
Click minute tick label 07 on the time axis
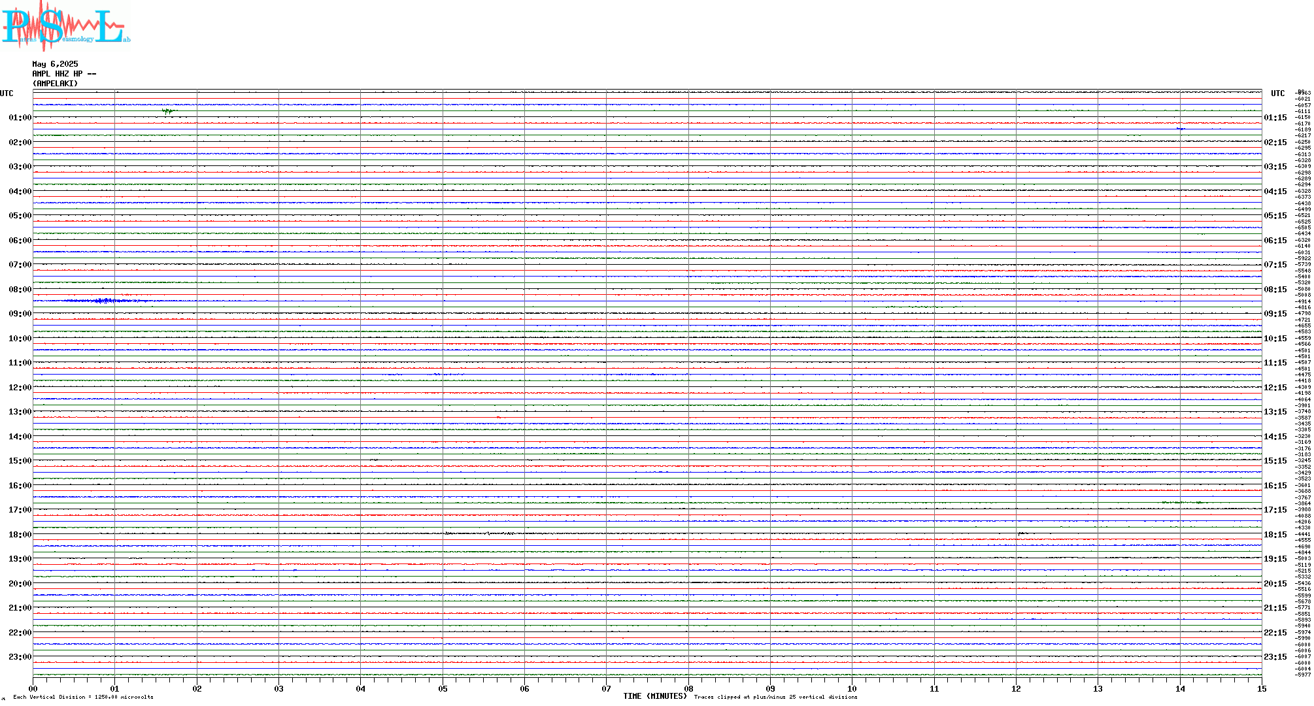tap(606, 688)
